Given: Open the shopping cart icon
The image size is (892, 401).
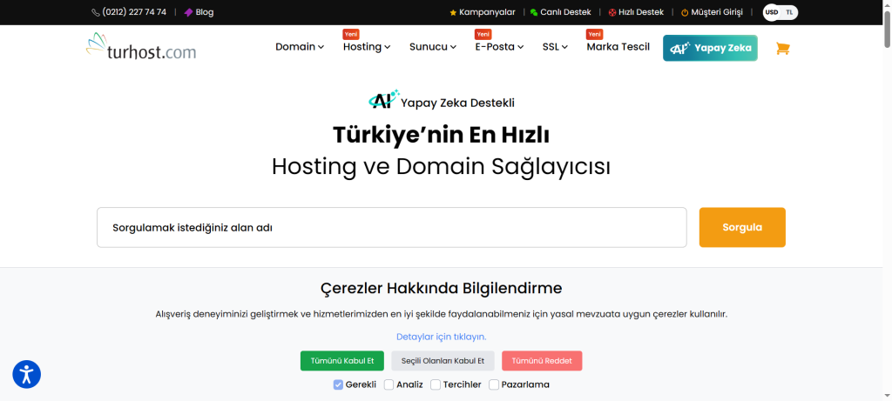Looking at the screenshot, I should (x=783, y=49).
